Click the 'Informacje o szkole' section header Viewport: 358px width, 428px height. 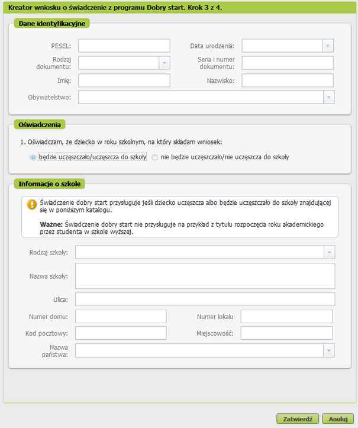(x=49, y=184)
